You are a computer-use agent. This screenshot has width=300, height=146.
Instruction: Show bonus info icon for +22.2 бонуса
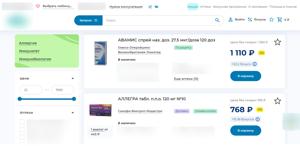pyautogui.click(x=254, y=64)
